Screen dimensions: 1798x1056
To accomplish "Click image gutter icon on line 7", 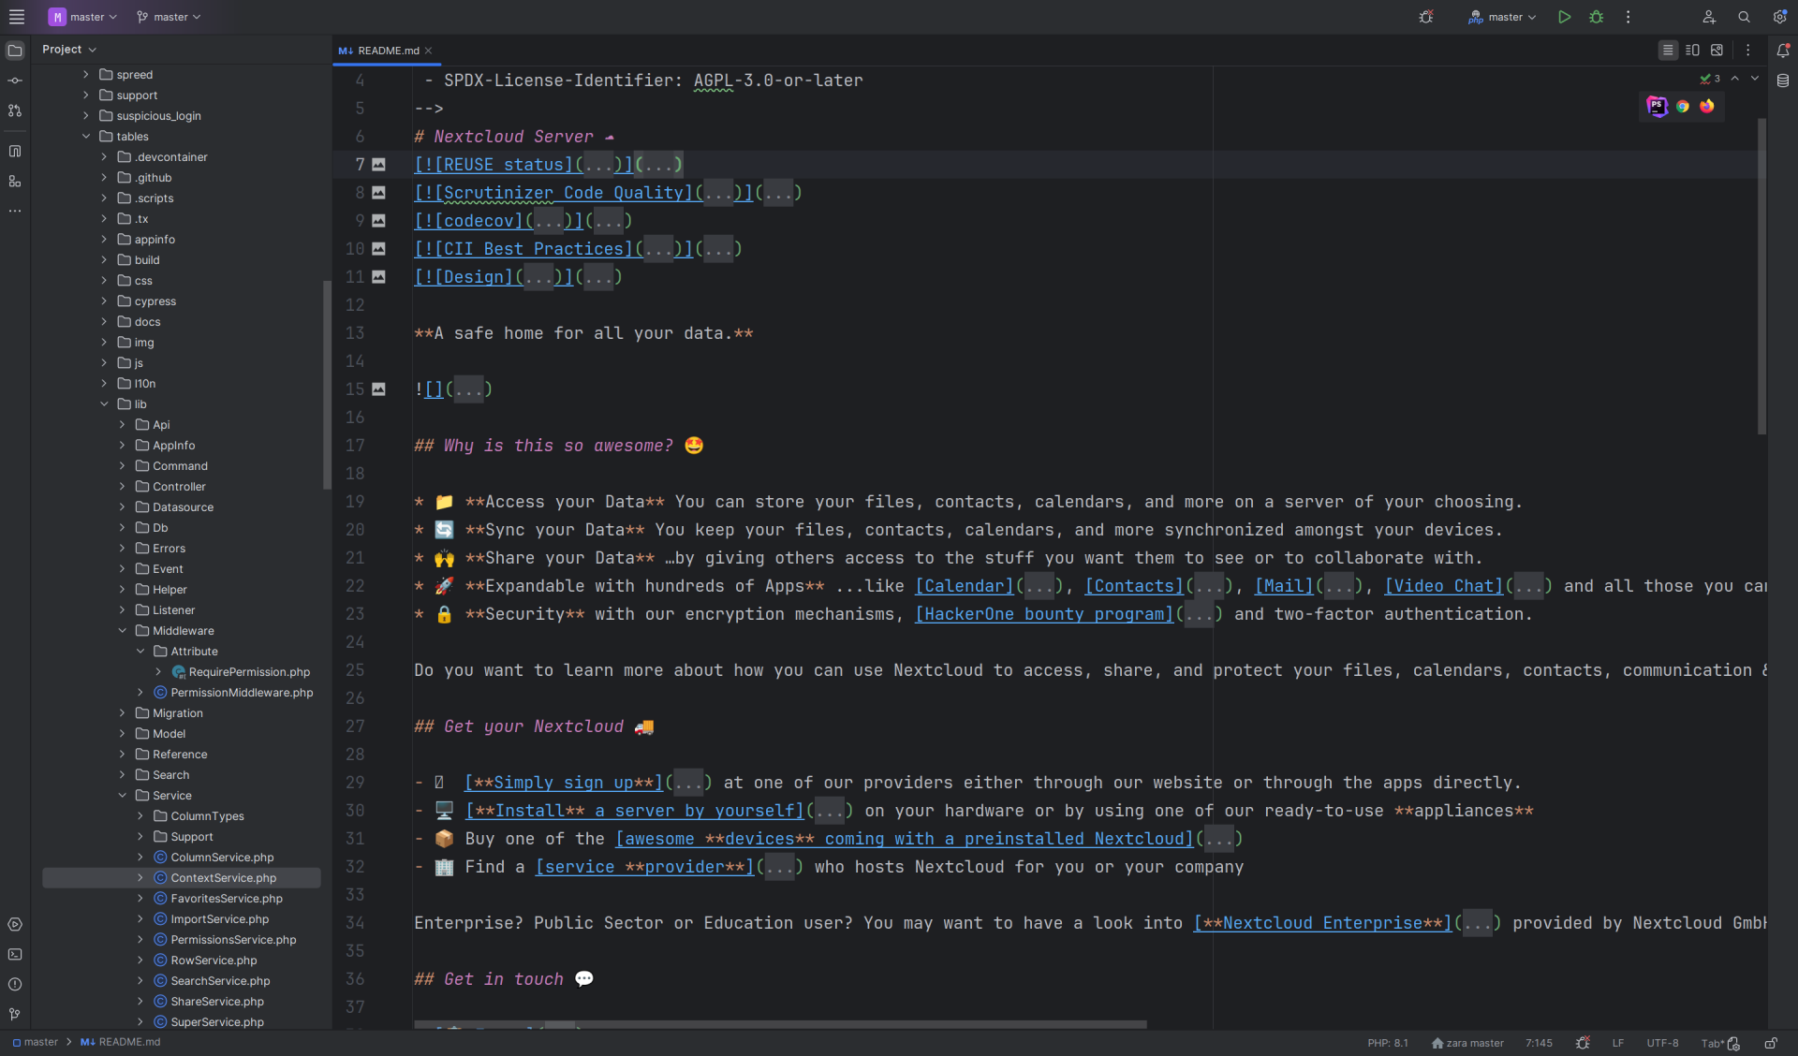I will point(378,165).
